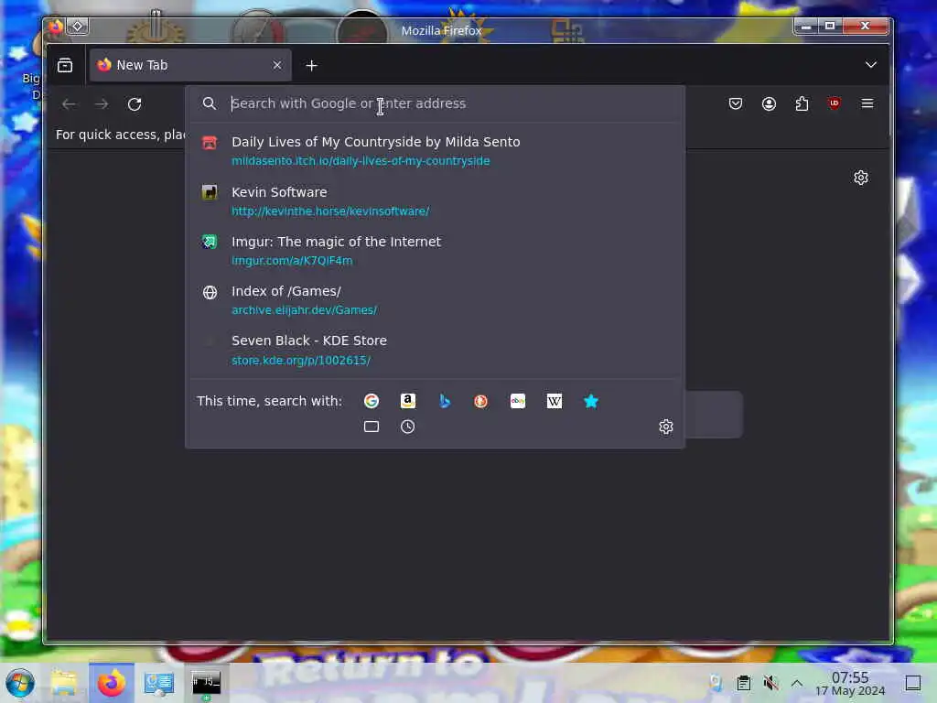Search this time with Bing
This screenshot has width=937, height=703.
coord(445,401)
